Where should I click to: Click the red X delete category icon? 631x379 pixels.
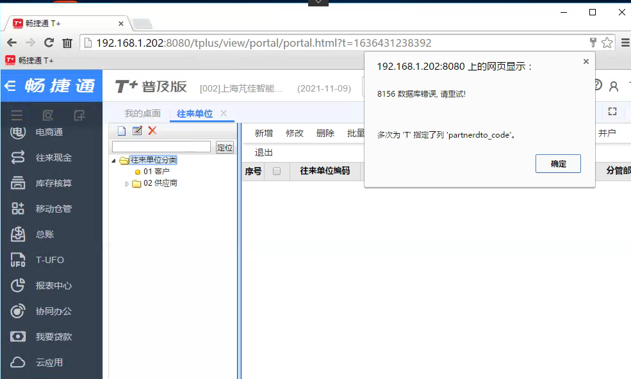pyautogui.click(x=152, y=131)
